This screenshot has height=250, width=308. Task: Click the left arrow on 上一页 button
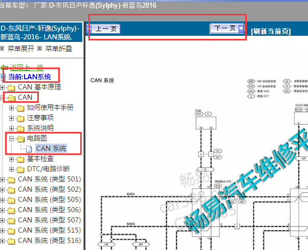tap(89, 29)
